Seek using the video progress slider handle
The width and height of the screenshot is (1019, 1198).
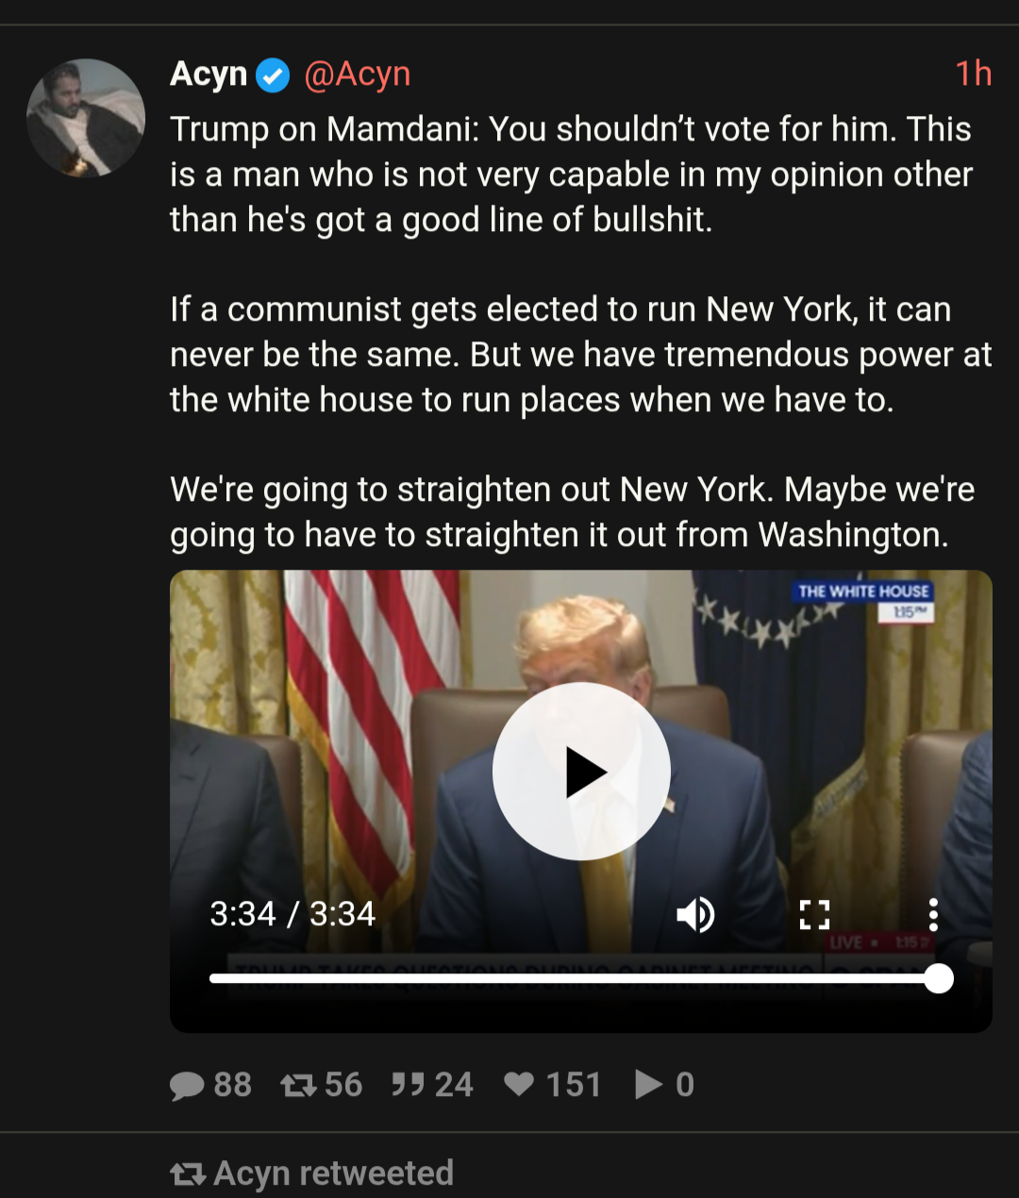[x=938, y=979]
